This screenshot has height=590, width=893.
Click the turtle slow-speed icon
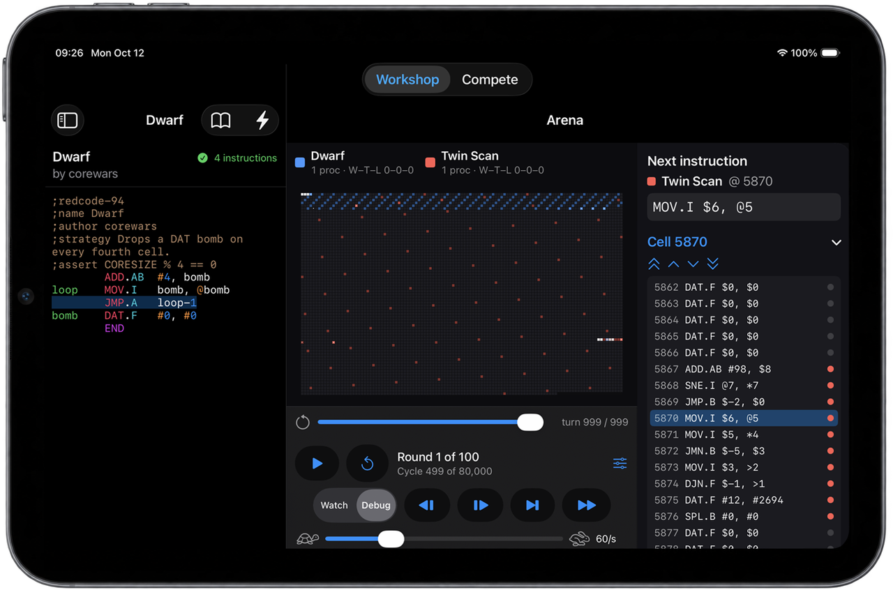308,539
